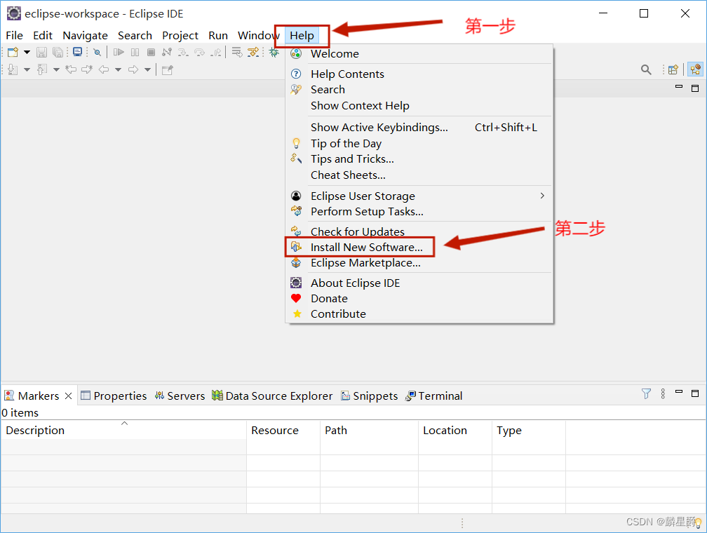Click the Previous Annotation icon
Viewport: 707px width, 533px height.
(x=42, y=69)
